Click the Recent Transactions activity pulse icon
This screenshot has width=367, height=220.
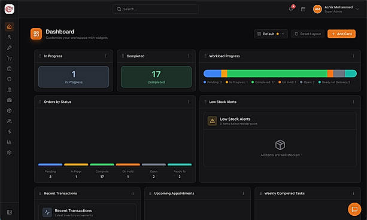(x=47, y=212)
